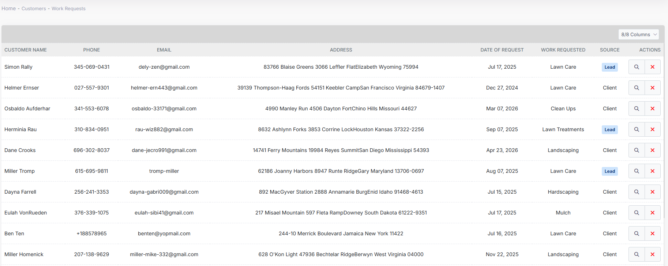This screenshot has width=668, height=266.
Task: Click the red X for Miller Homenick
Action: pos(652,254)
